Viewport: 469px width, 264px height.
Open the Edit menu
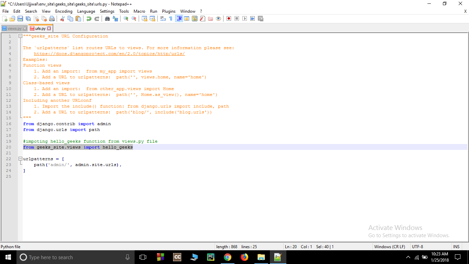tap(17, 11)
